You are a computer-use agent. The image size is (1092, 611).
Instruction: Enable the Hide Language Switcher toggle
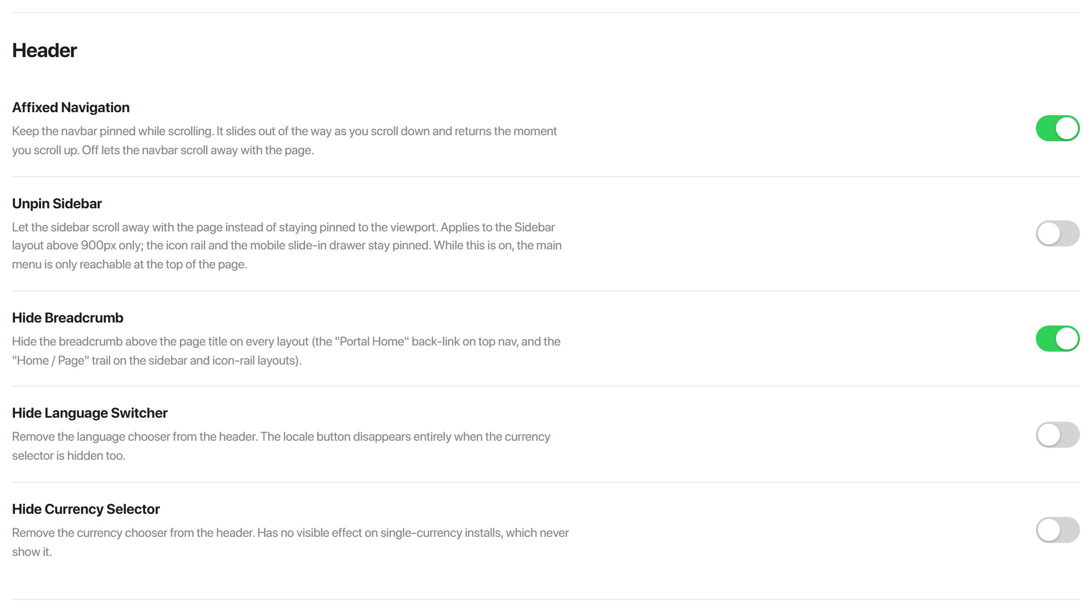[x=1057, y=435]
